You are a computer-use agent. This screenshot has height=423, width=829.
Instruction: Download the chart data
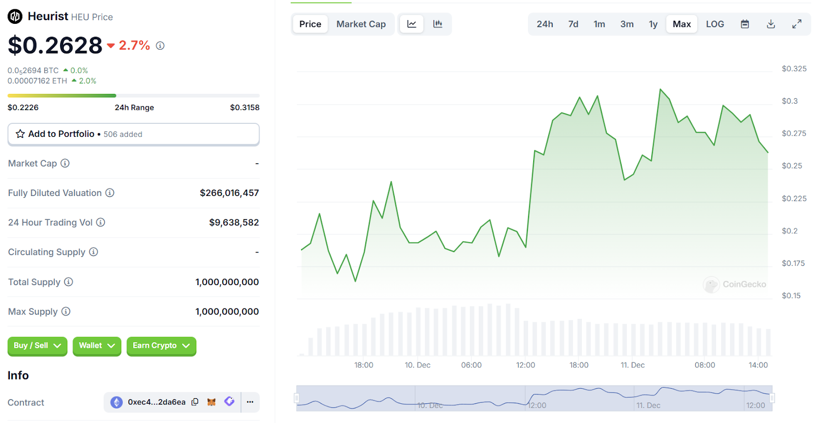[x=771, y=24]
